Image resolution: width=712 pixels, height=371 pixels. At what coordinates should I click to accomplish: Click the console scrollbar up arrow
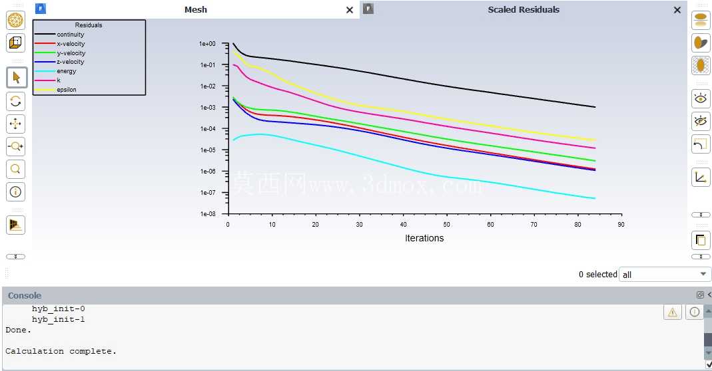(x=708, y=310)
